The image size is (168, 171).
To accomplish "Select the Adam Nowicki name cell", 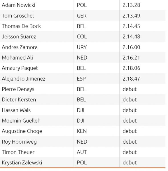I will 37,5.
